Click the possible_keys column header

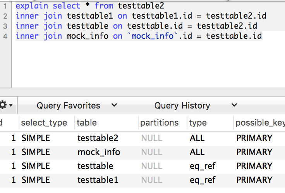(x=260, y=123)
